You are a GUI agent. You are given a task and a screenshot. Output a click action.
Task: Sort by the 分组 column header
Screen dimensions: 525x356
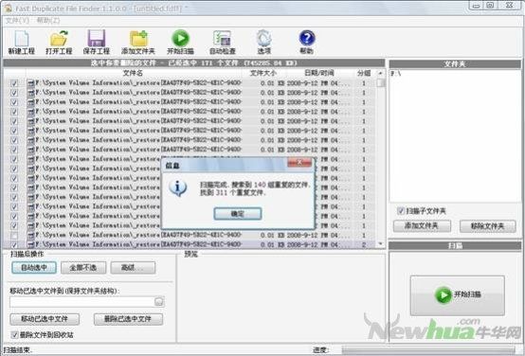pyautogui.click(x=364, y=73)
